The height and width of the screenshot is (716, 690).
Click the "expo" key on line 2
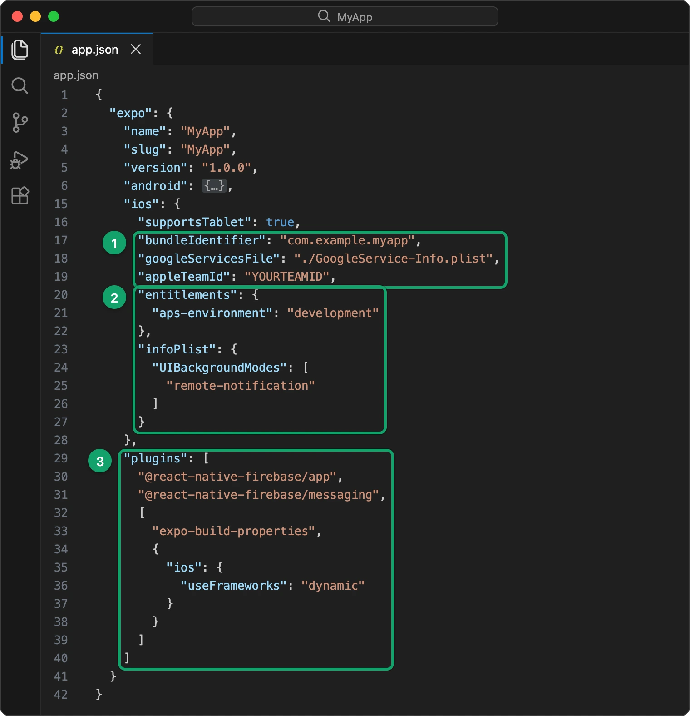(x=131, y=113)
